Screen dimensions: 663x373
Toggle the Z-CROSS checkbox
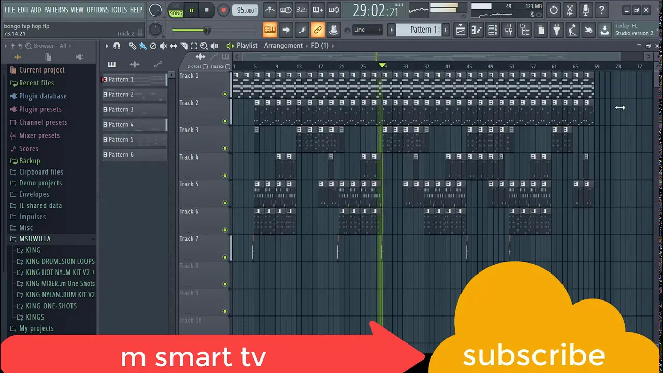pos(205,67)
